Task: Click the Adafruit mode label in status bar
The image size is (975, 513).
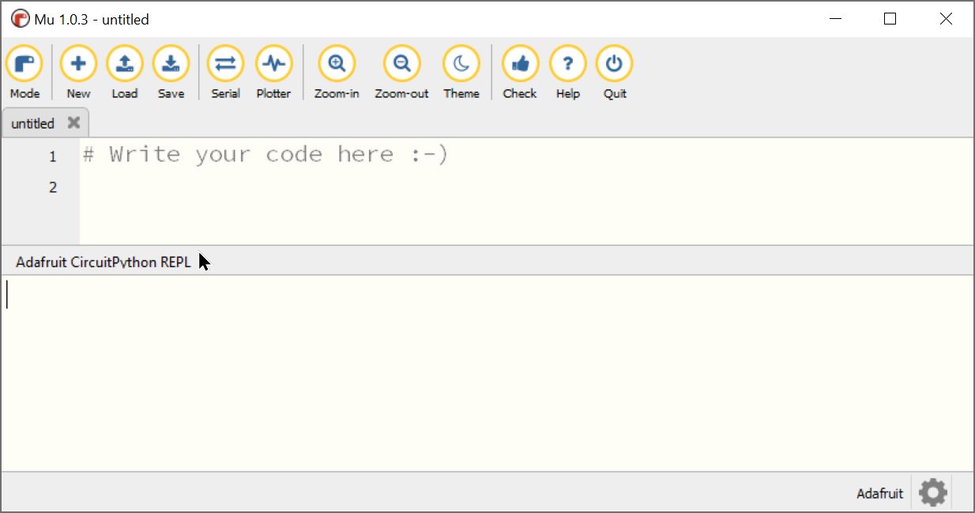Action: click(x=879, y=493)
